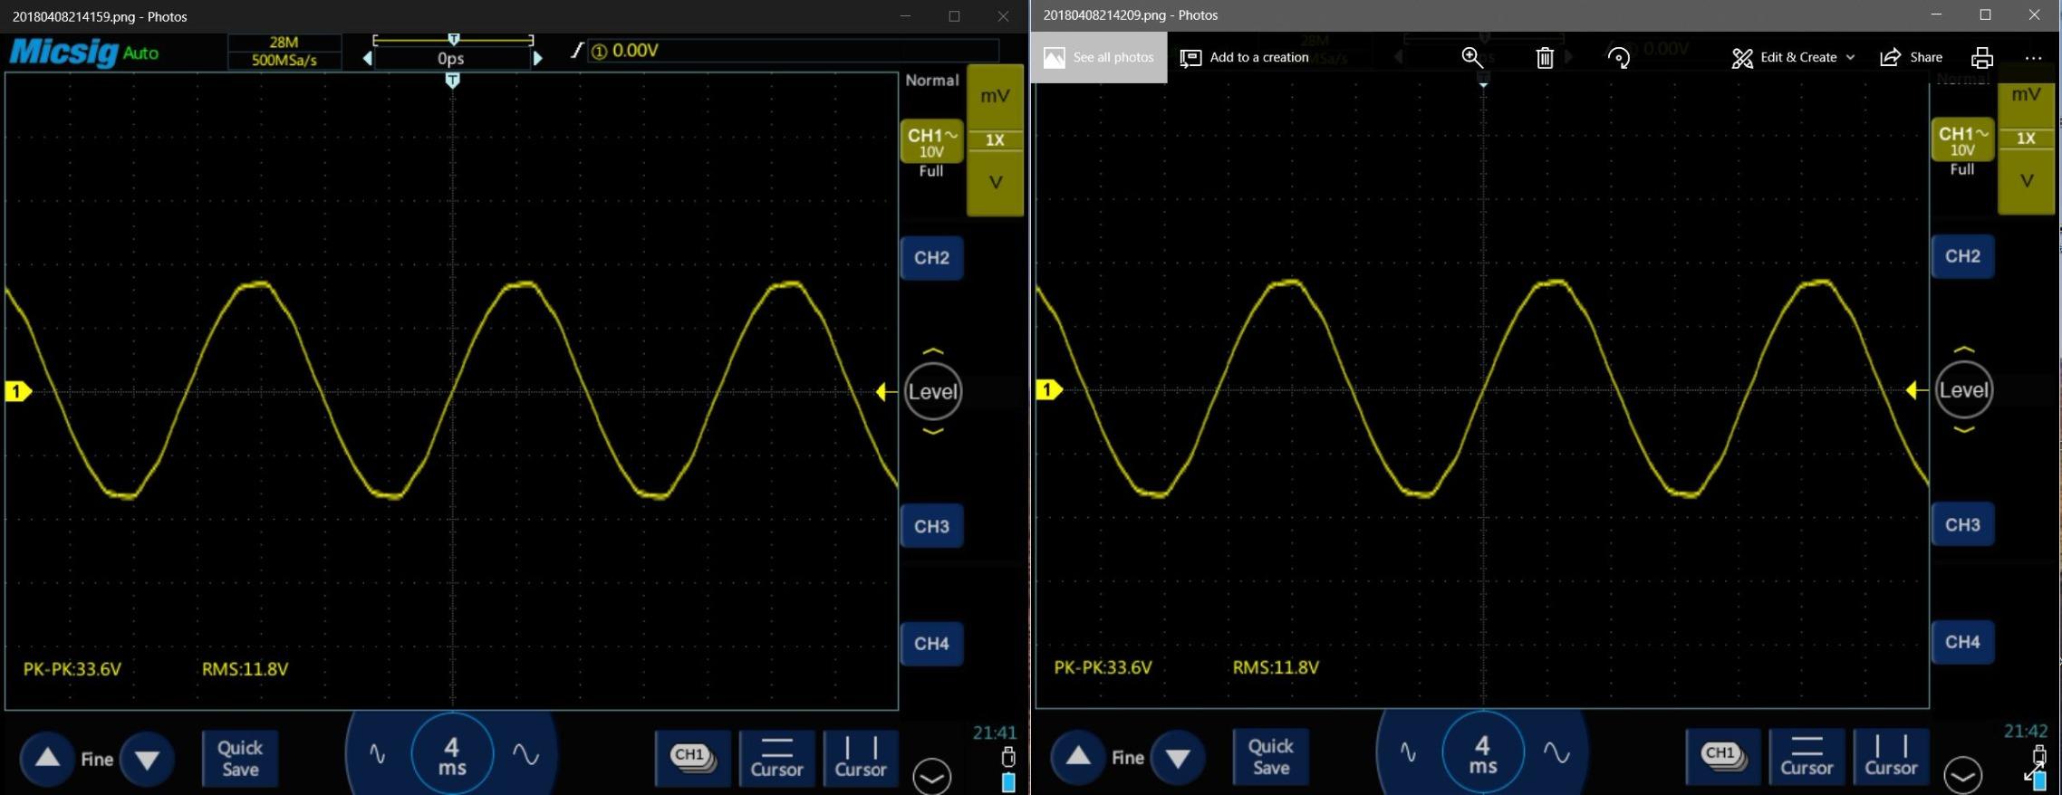Click Fine down arrow in left image

click(147, 758)
